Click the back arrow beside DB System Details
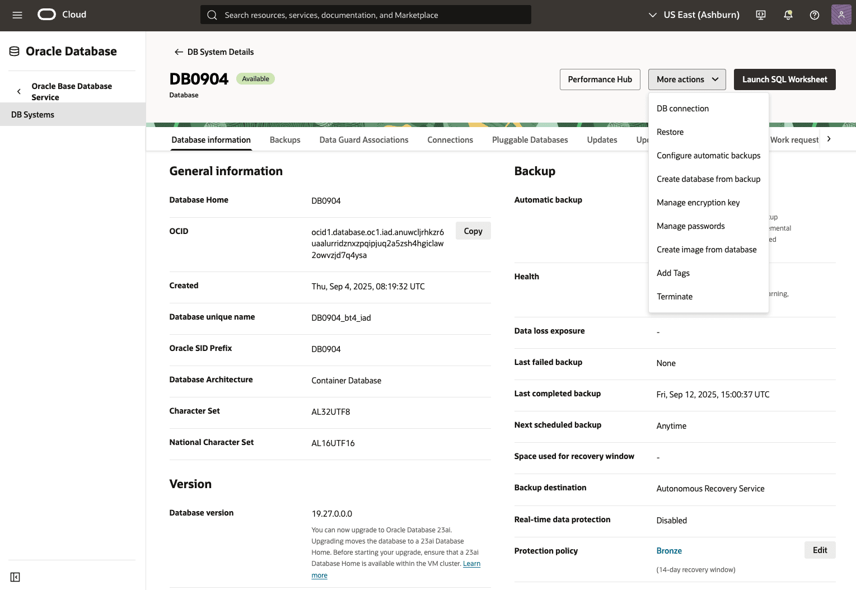The height and width of the screenshot is (590, 856). tap(178, 51)
